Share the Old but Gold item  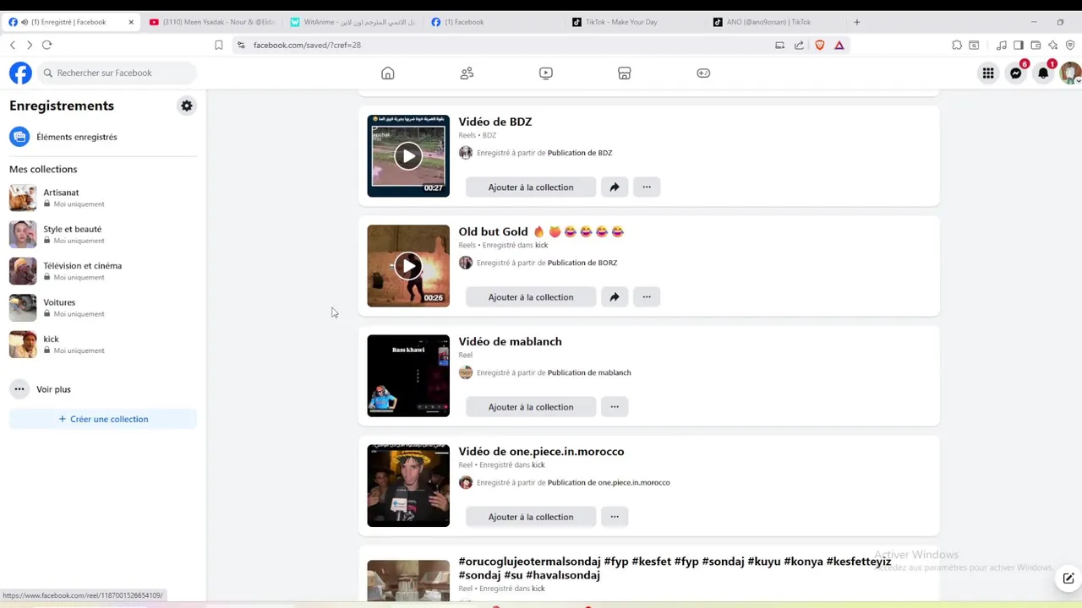(x=615, y=297)
